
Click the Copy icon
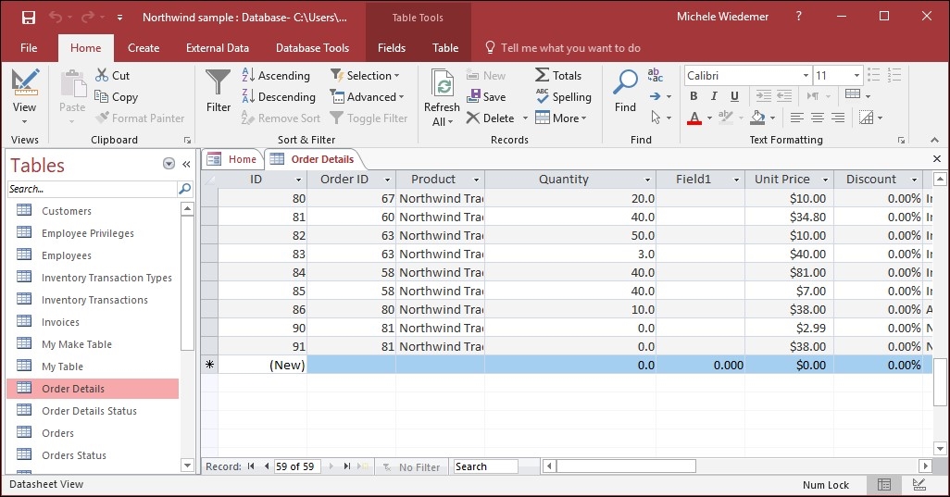[101, 96]
